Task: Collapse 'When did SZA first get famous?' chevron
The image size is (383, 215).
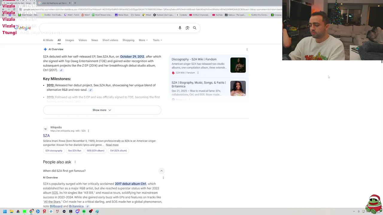Action: tap(161, 171)
